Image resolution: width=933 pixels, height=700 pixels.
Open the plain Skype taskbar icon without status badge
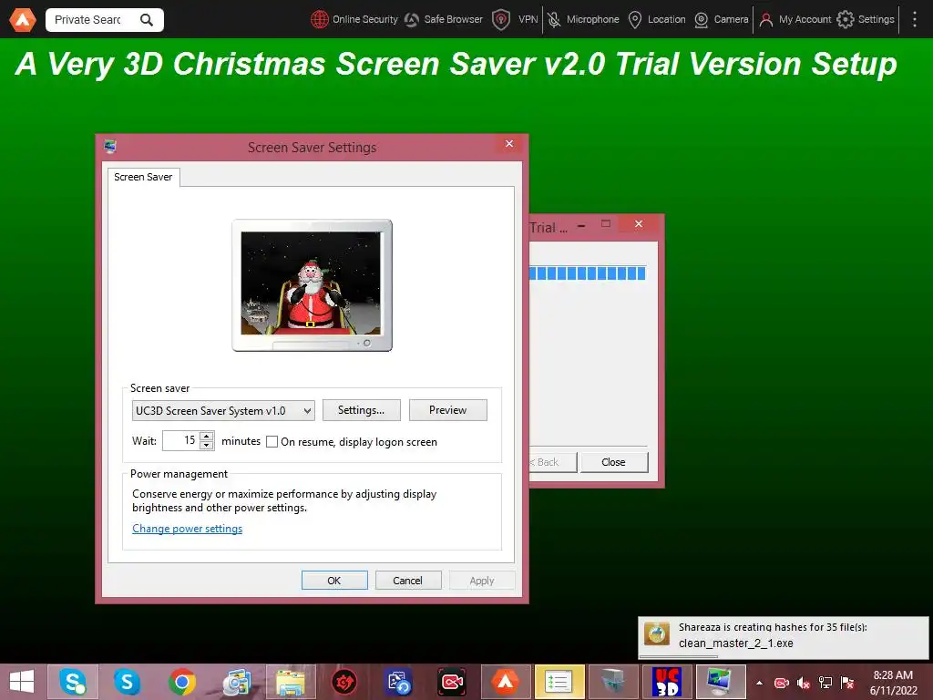tap(127, 682)
